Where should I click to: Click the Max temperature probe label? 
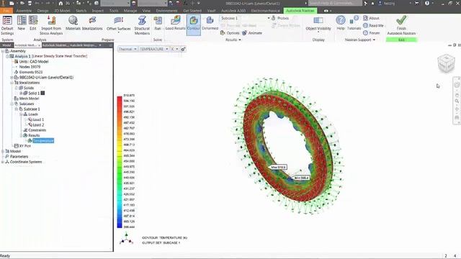coord(278,167)
